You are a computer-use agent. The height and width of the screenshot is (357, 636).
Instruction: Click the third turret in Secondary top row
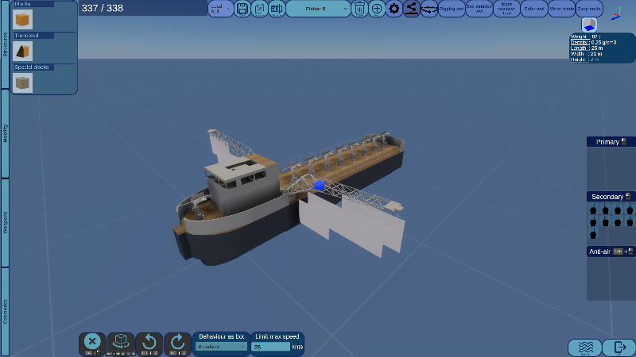618,209
